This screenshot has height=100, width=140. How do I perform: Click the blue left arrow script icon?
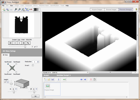(81, 79)
